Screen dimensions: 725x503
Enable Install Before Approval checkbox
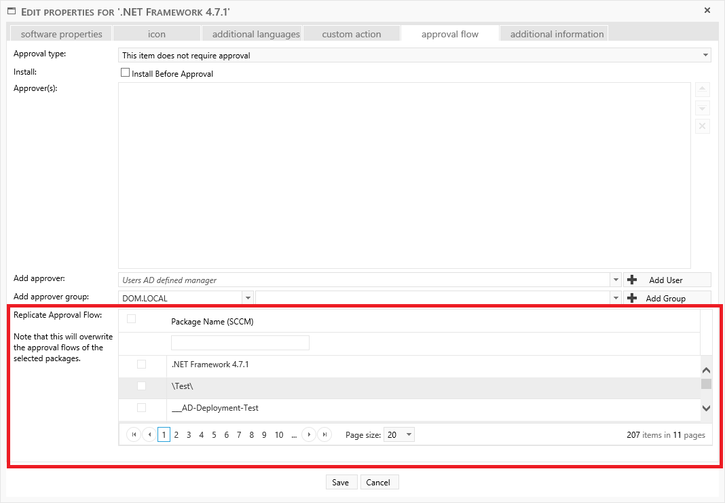click(x=125, y=73)
